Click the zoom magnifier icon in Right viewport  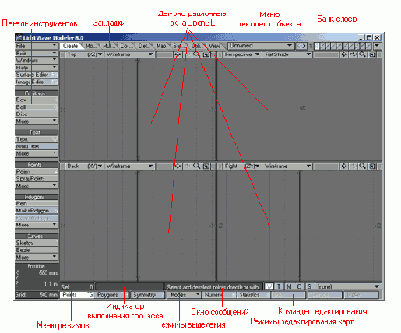click(363, 166)
